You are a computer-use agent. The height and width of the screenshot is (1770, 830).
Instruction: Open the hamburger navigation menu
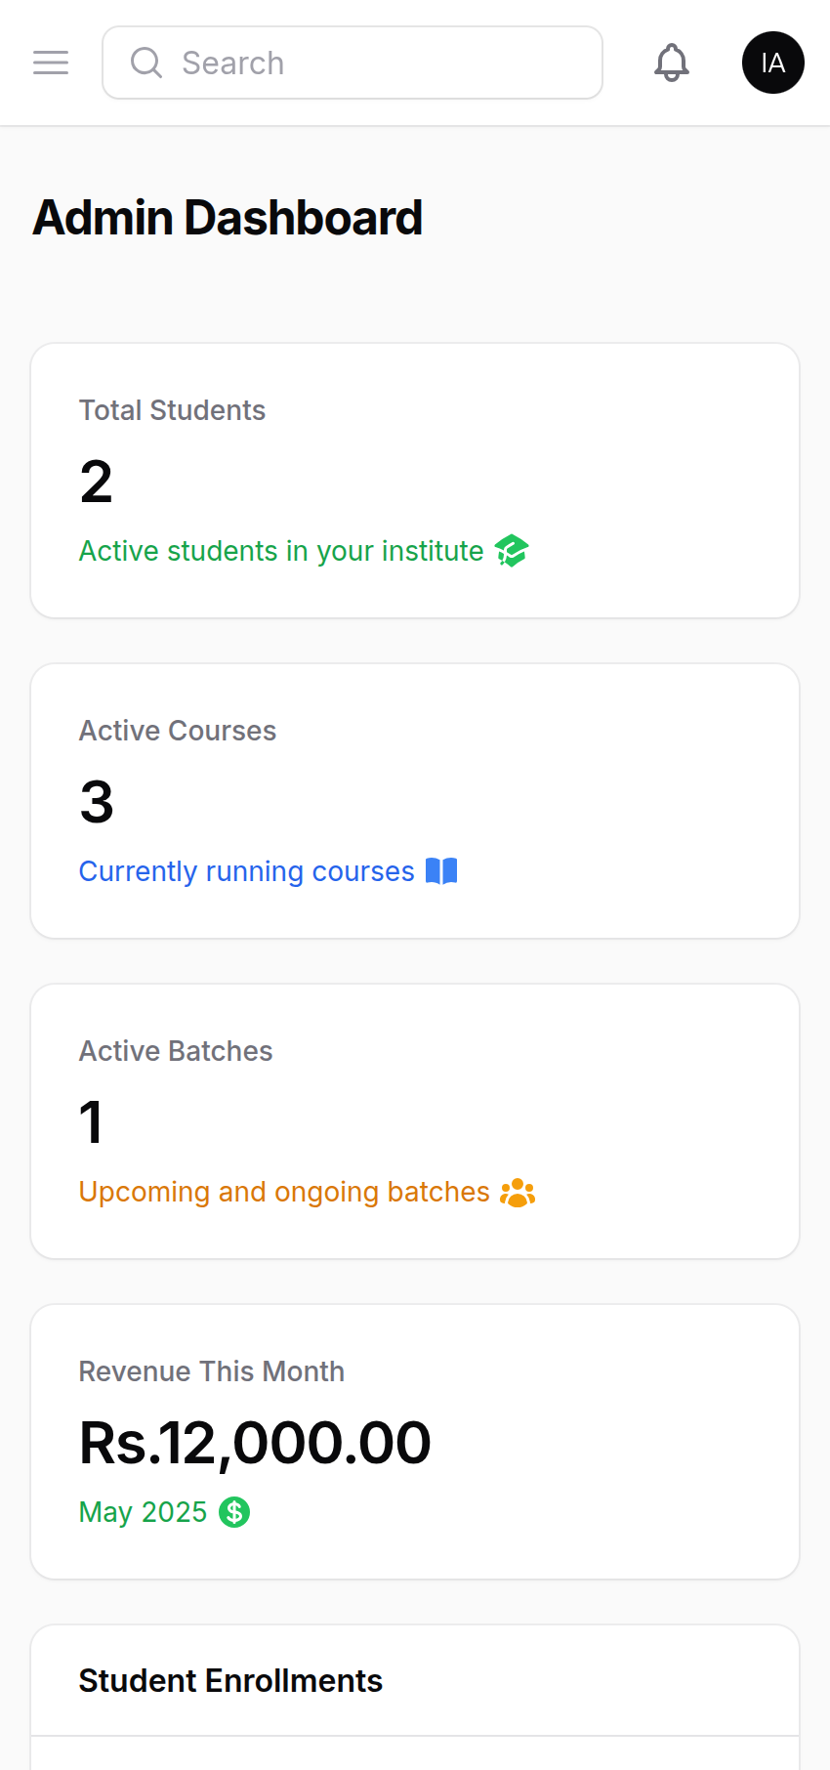(x=51, y=63)
